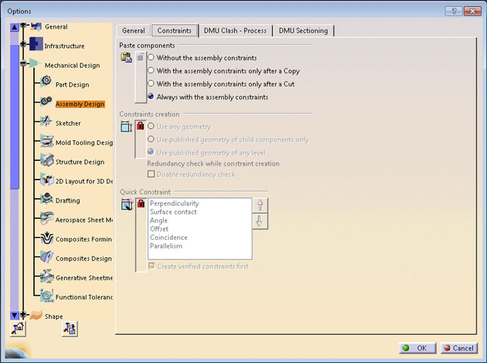This screenshot has width=487, height=363.
Task: Select With assembly constraints only after a Copy
Action: click(x=151, y=71)
